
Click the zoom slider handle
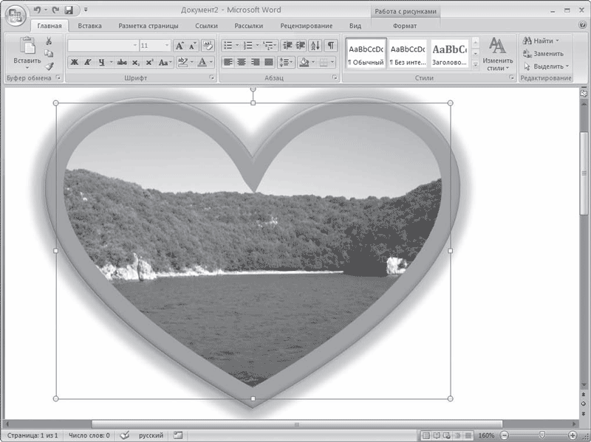point(542,435)
